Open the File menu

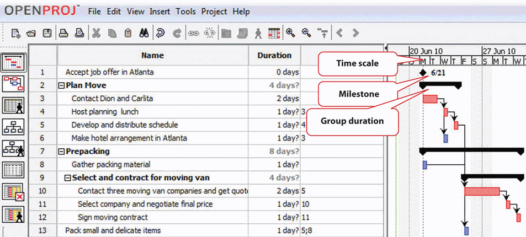(94, 12)
